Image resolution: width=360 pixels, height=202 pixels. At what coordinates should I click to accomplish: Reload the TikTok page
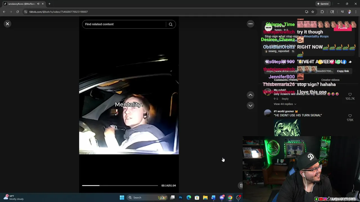tap(17, 12)
